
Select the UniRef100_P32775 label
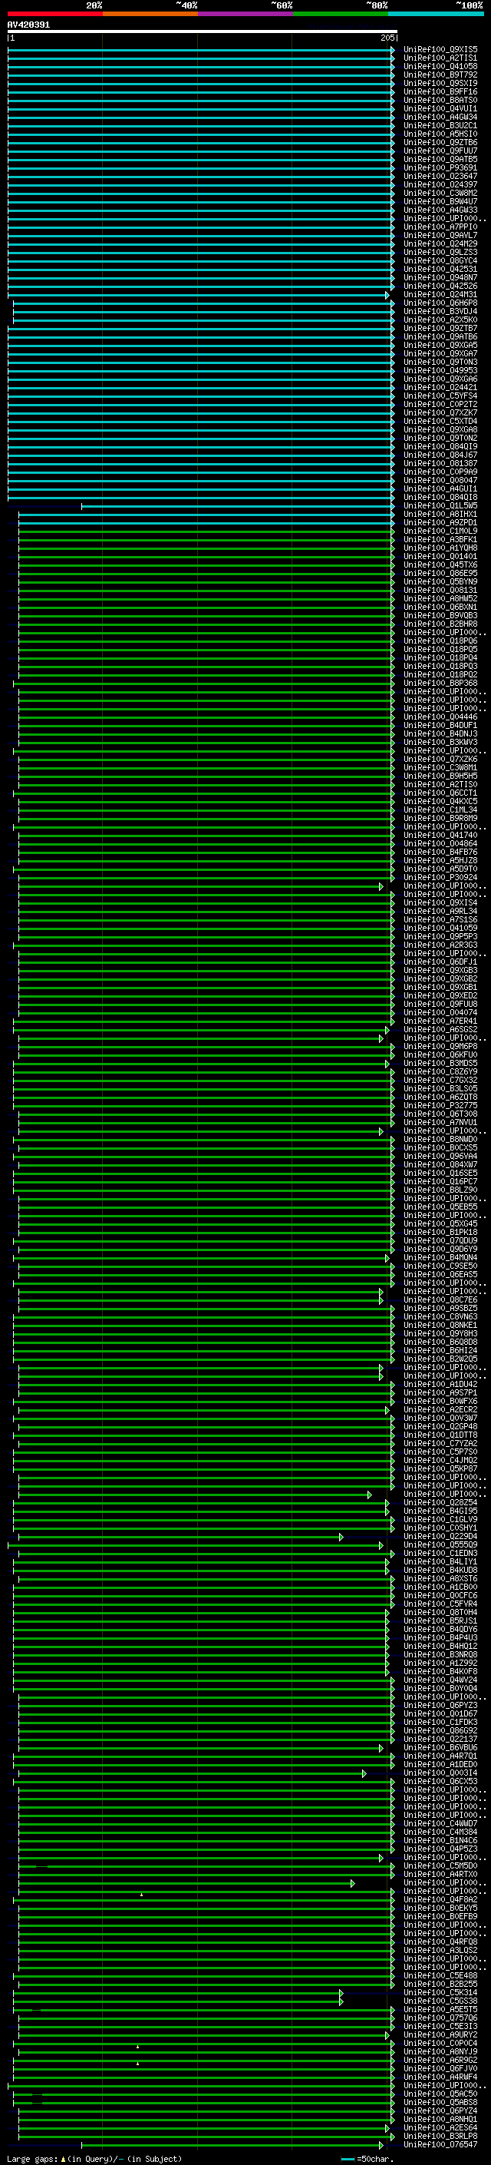440,1106
